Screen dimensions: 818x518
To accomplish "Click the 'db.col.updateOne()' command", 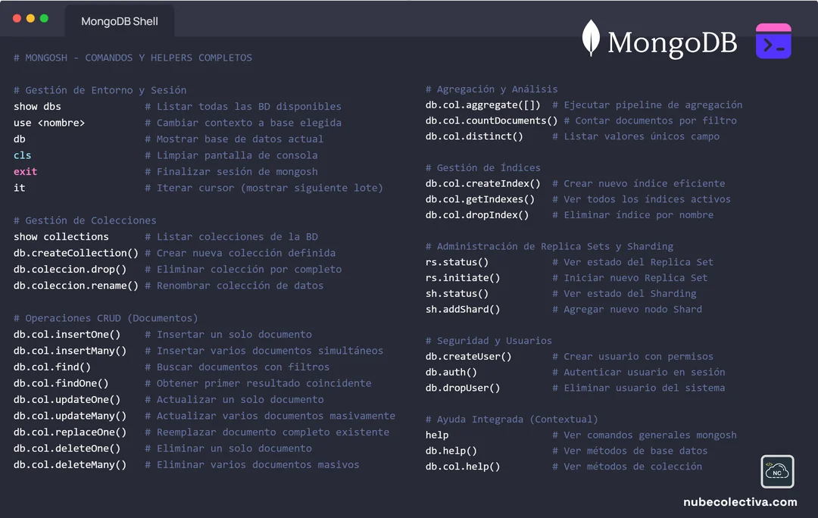I will coord(67,400).
